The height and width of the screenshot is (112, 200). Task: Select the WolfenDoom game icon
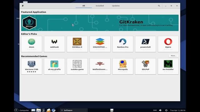click(100, 64)
